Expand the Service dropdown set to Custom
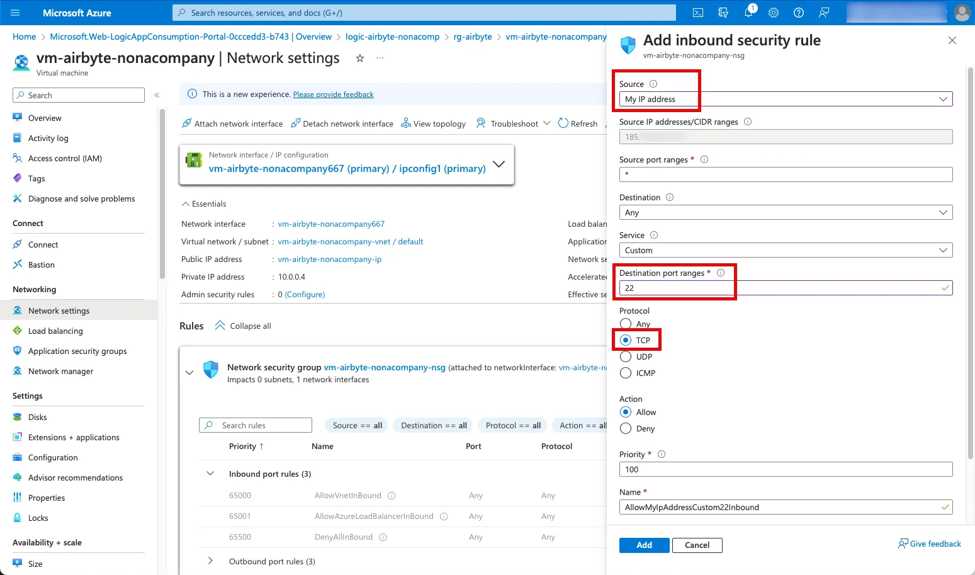The width and height of the screenshot is (975, 575). 785,250
